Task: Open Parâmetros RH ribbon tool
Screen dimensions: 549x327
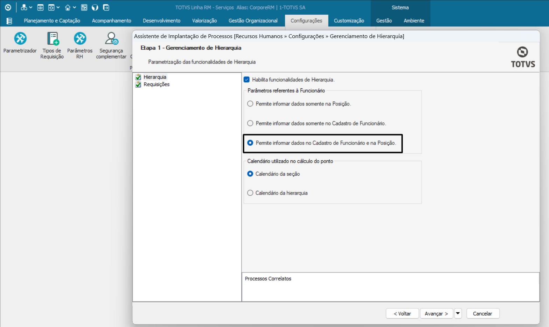Action: click(x=80, y=46)
